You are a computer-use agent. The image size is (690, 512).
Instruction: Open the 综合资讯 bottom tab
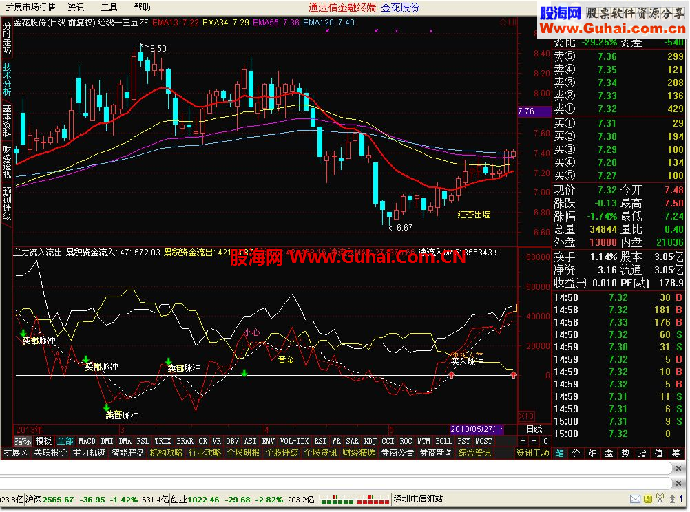(x=474, y=453)
